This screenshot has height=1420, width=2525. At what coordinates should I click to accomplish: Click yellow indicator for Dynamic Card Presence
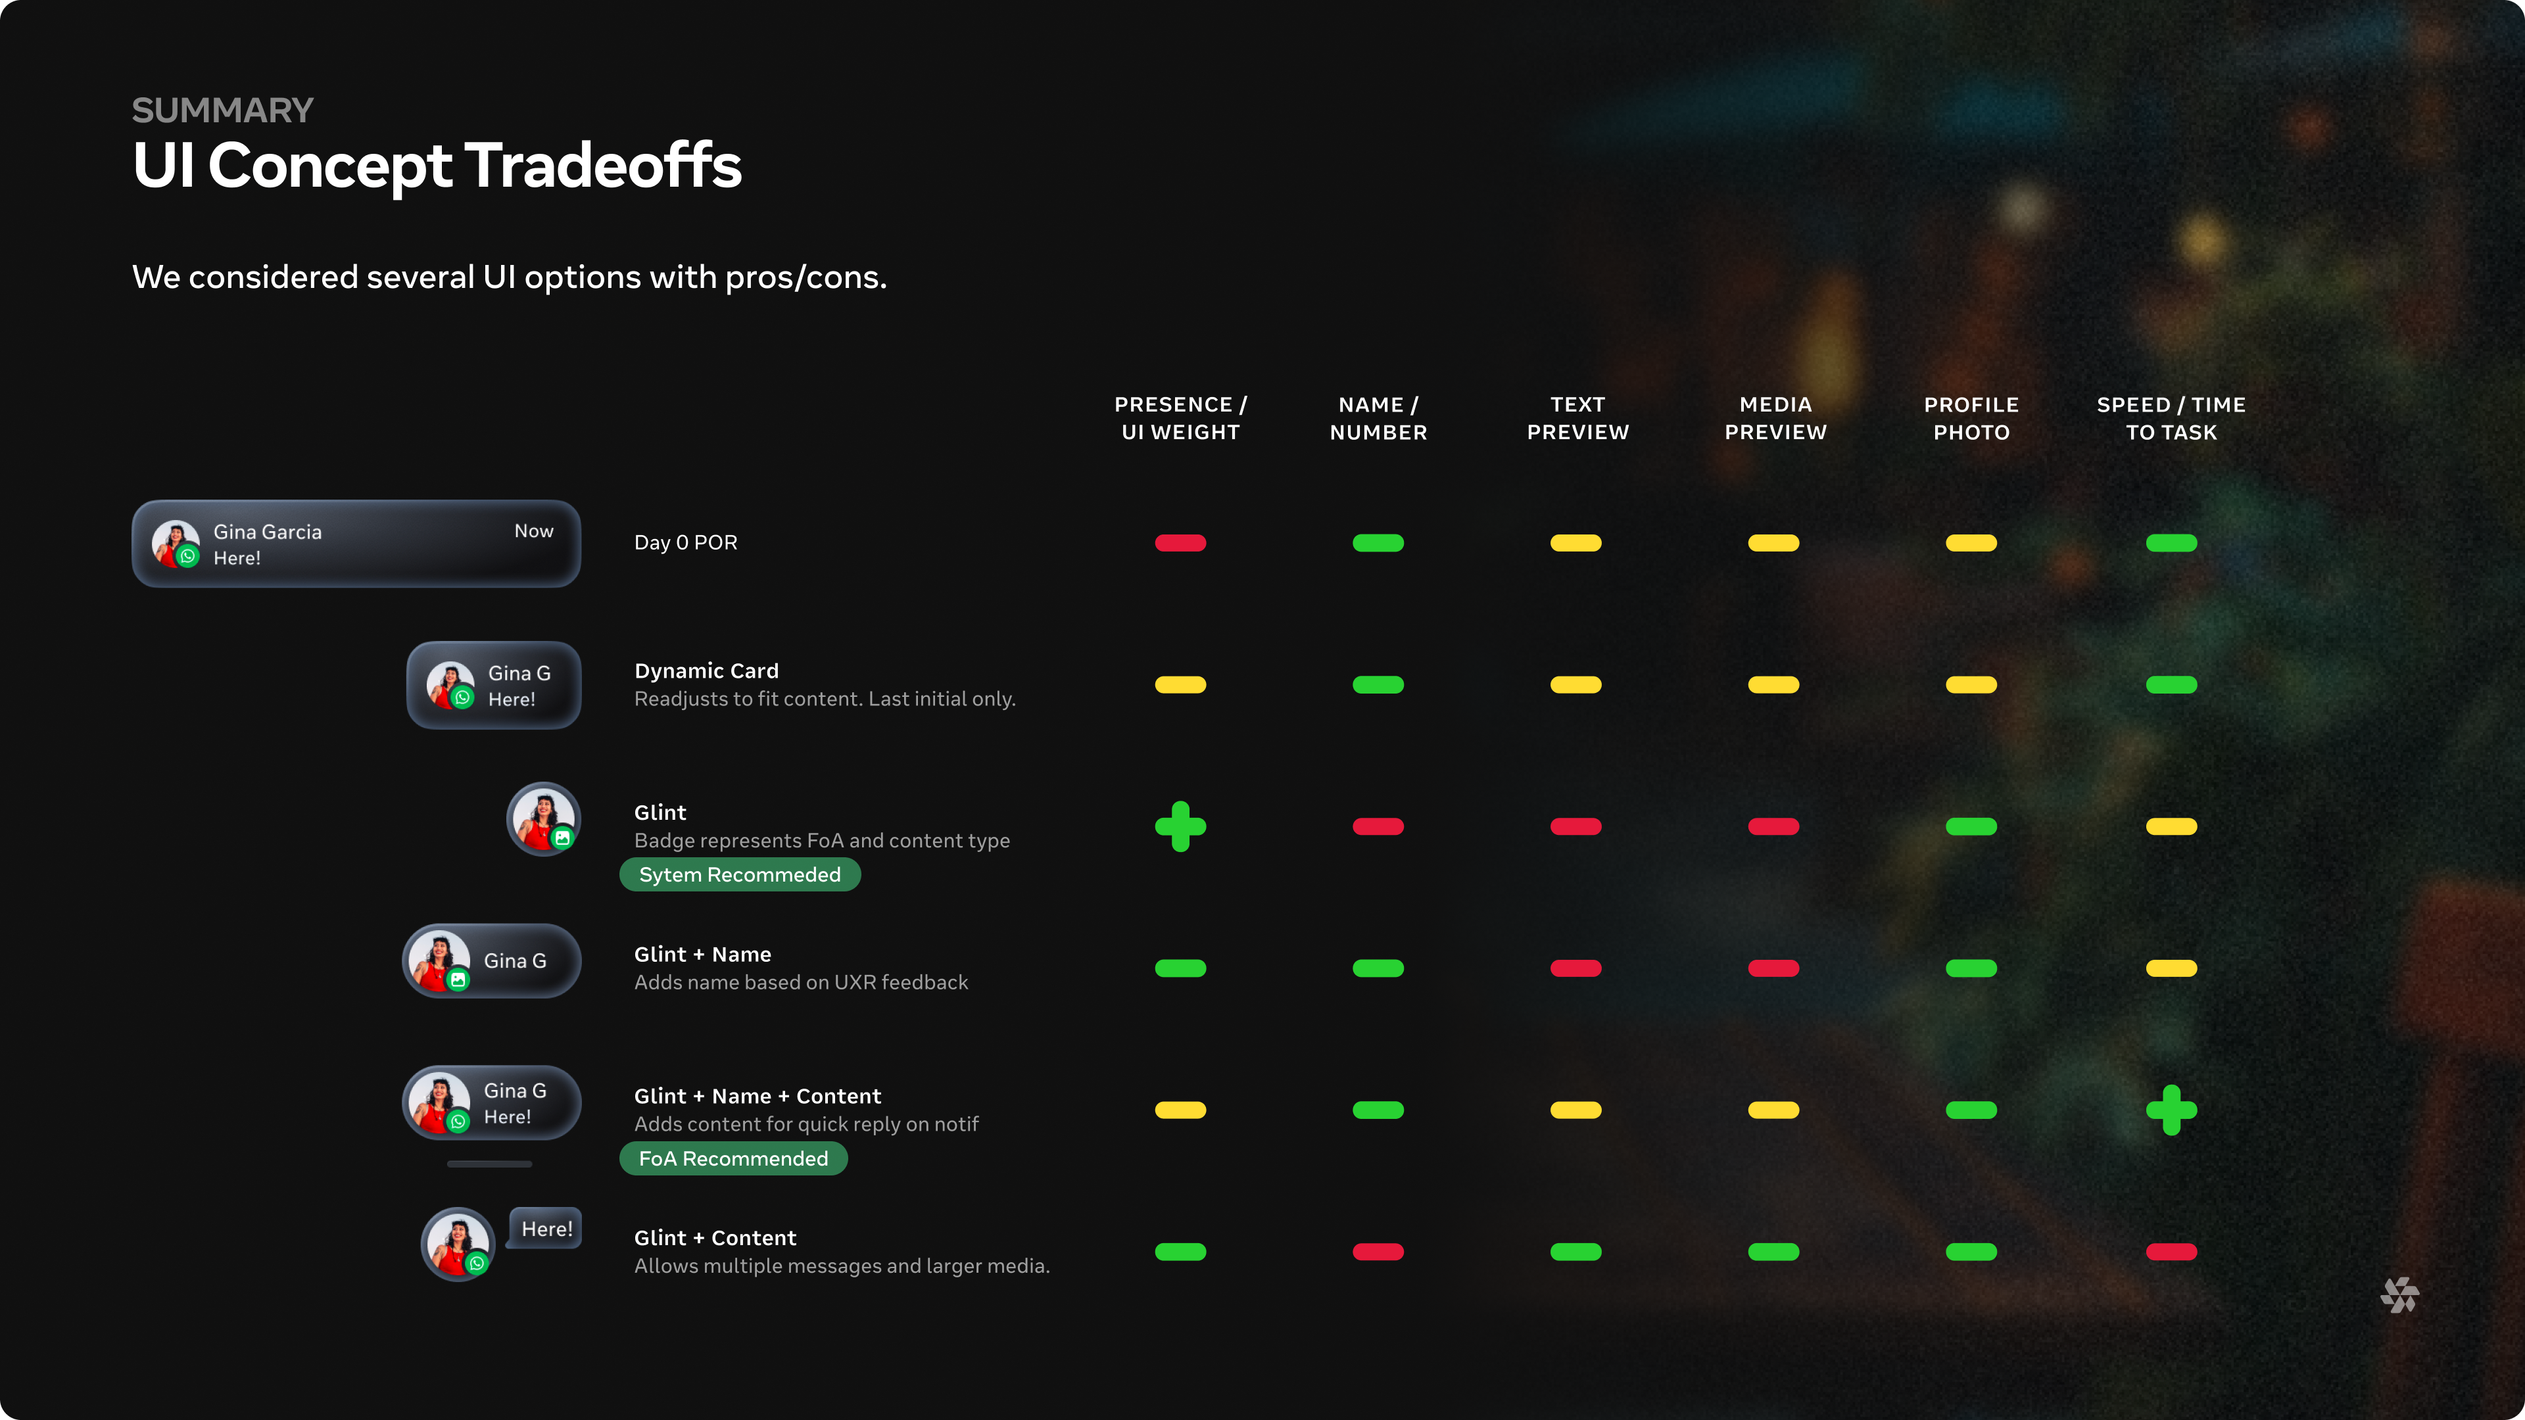click(1180, 685)
